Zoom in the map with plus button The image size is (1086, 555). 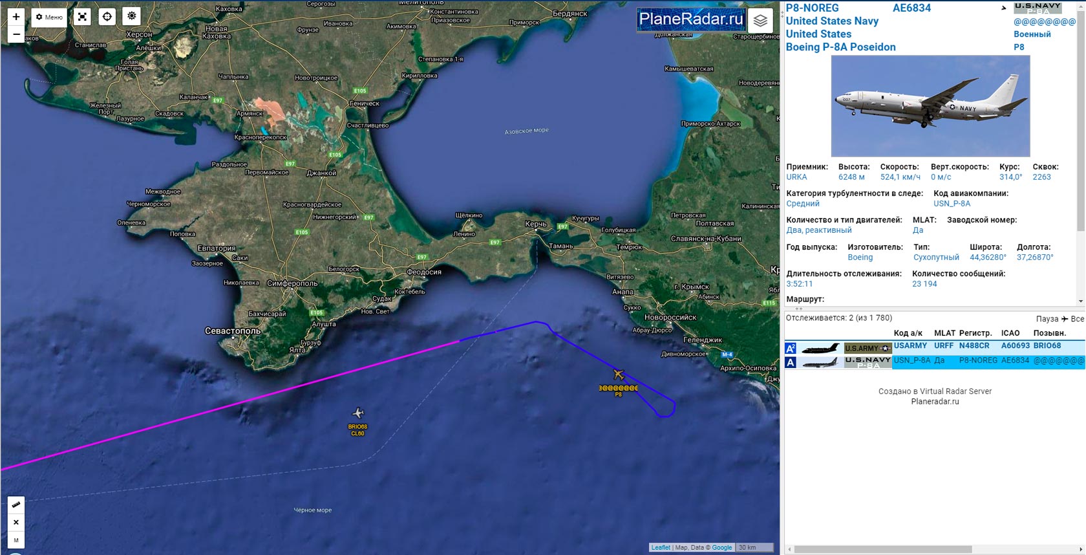(x=16, y=17)
